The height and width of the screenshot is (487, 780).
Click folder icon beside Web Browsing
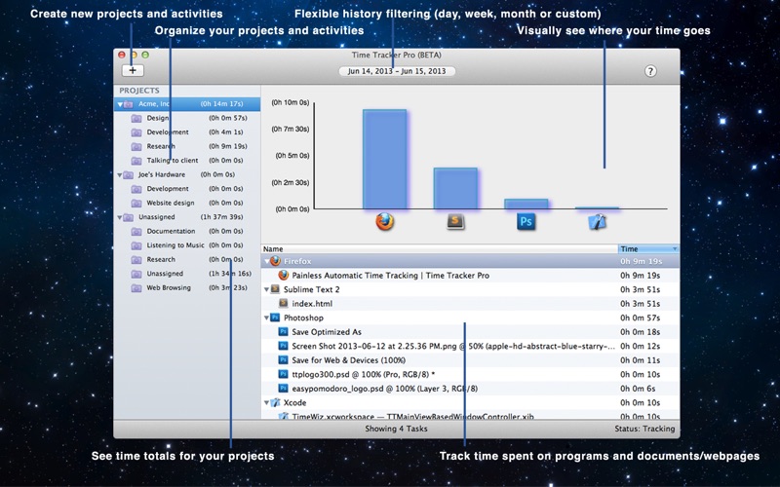click(x=136, y=288)
